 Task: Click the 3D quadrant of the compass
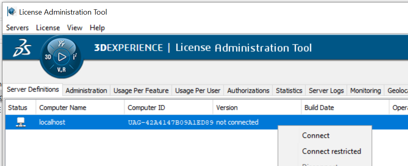point(48,57)
